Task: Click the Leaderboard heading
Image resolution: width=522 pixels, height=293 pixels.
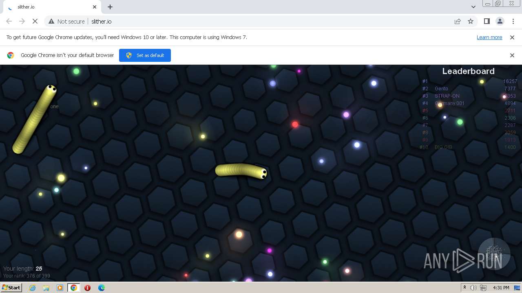Action: (x=468, y=71)
